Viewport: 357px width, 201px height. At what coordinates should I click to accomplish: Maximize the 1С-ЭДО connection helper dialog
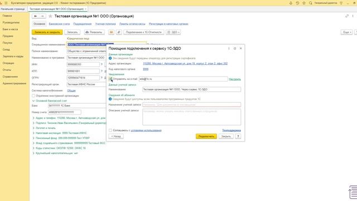235,49
